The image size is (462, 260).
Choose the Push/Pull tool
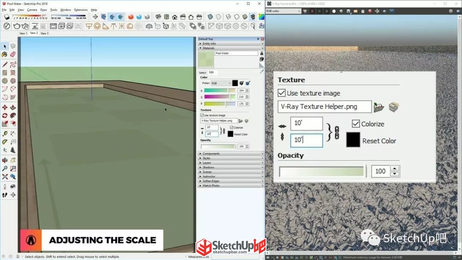point(13,107)
